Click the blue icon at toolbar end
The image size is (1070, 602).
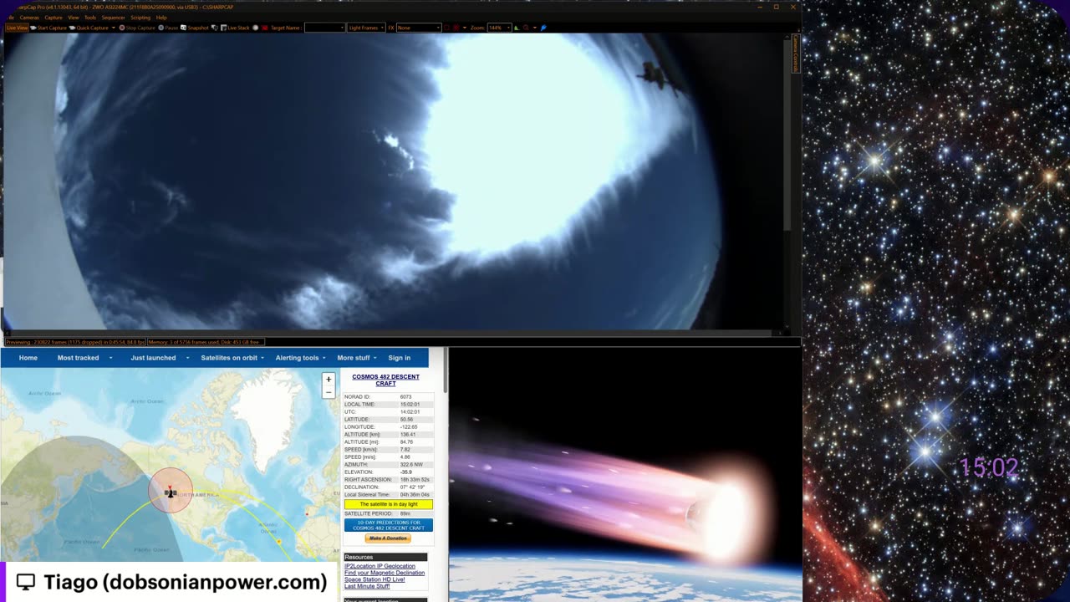tap(544, 28)
